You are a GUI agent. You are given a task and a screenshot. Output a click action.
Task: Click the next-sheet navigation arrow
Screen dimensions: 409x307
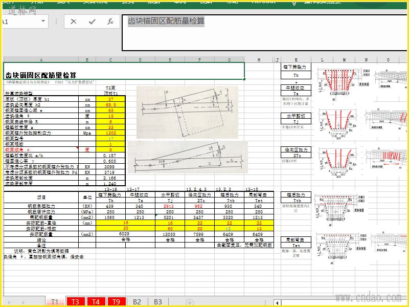(23, 302)
